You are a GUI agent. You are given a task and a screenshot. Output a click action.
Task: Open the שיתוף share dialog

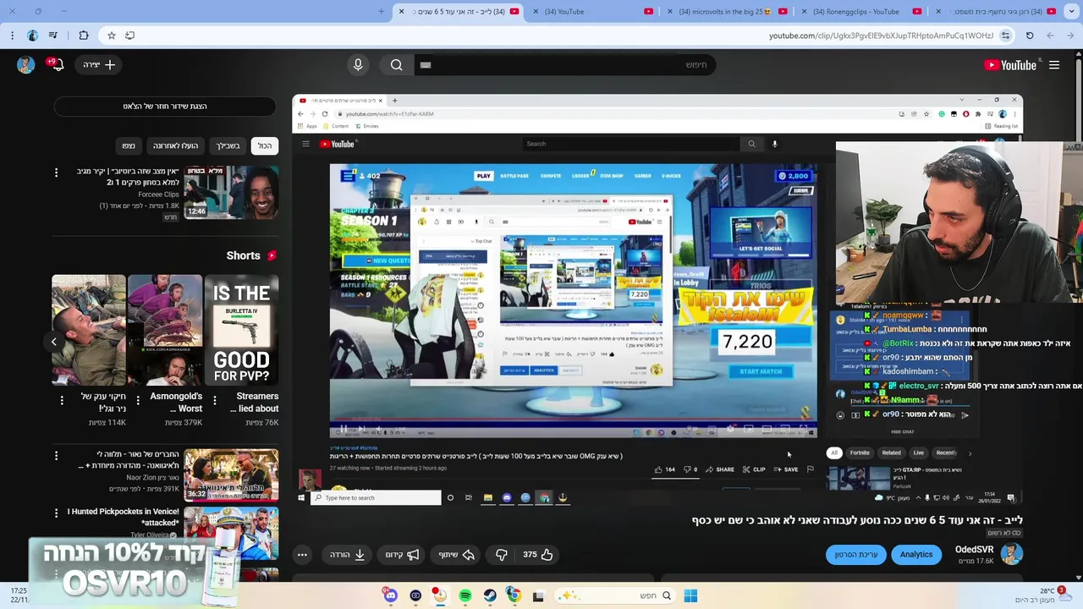pyautogui.click(x=457, y=555)
